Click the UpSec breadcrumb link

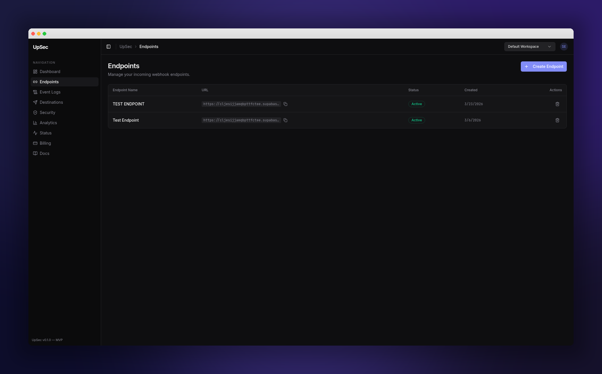coord(126,47)
